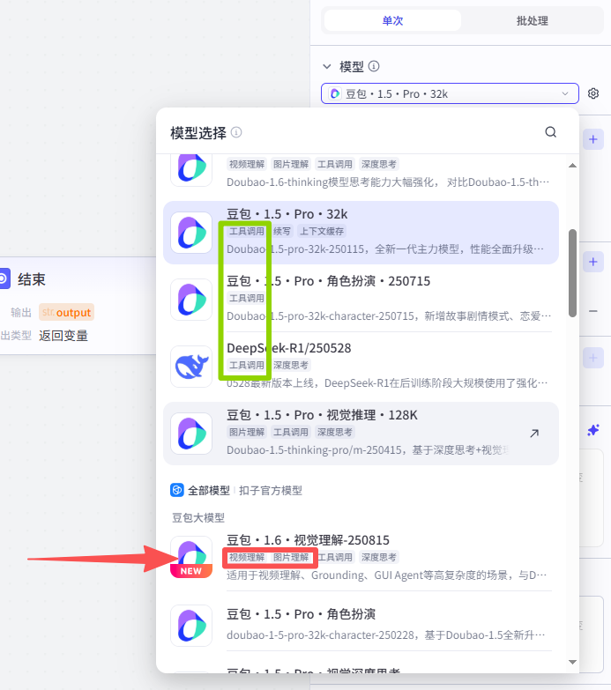Click 上下文缓存 tag on 豆包·1.5·Pro·32k
Viewport: 611px width, 690px height.
[322, 231]
